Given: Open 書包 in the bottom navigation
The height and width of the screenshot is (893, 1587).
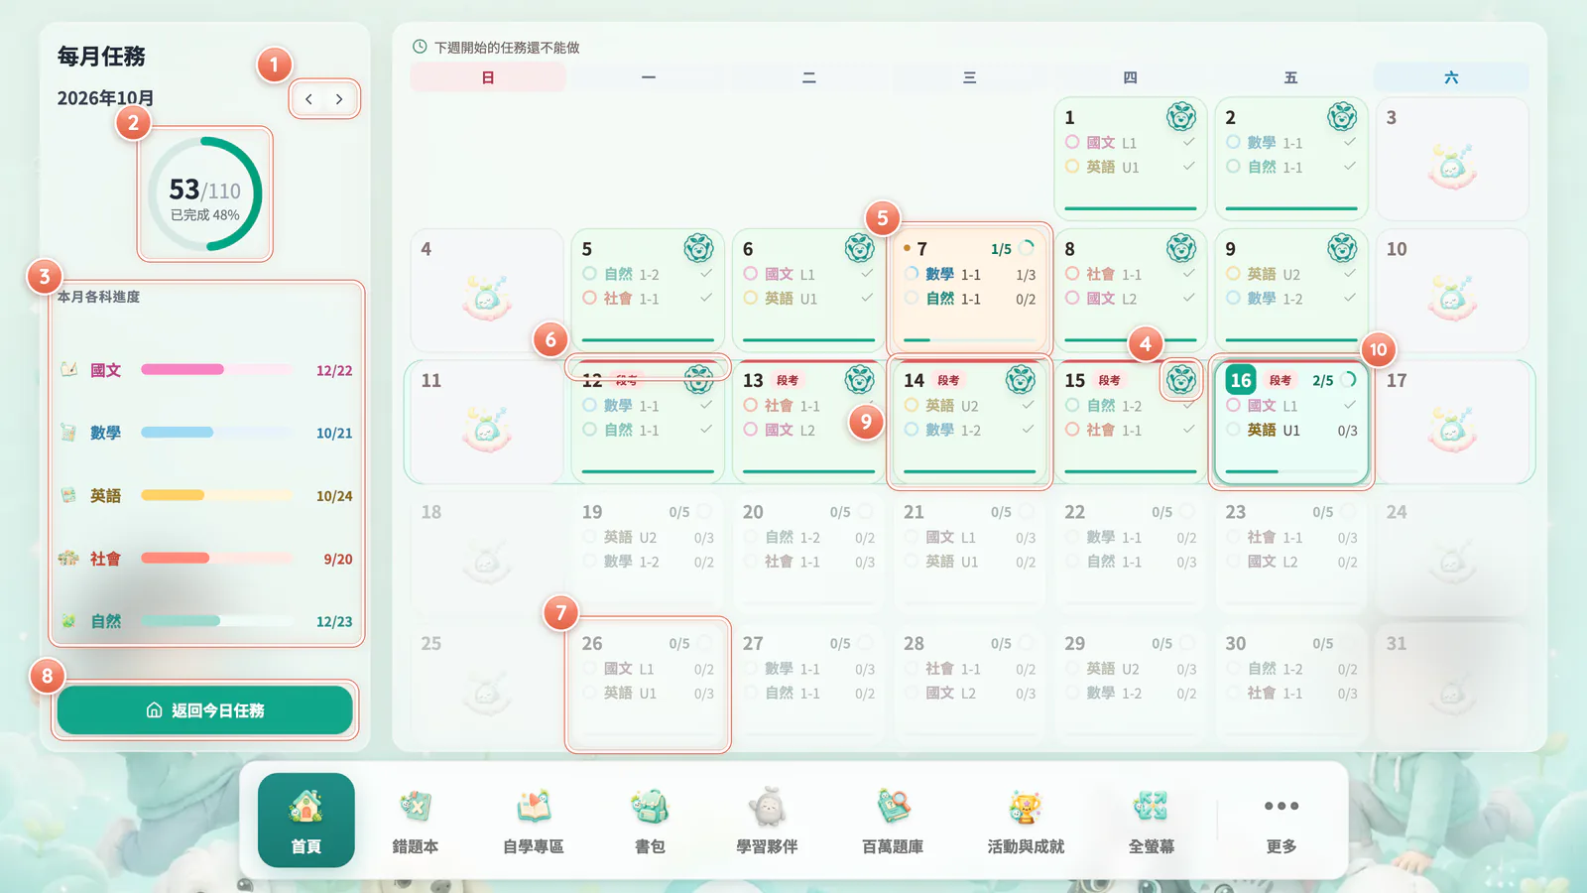Looking at the screenshot, I should (x=650, y=821).
